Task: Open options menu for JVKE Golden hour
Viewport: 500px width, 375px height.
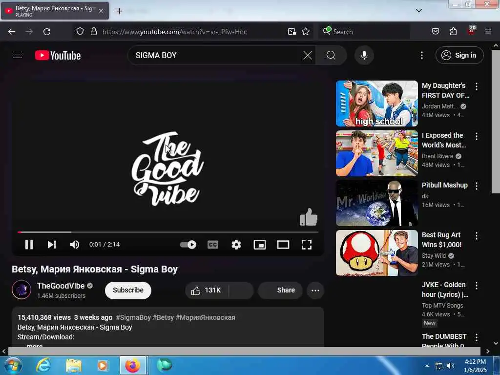Action: coord(477,285)
